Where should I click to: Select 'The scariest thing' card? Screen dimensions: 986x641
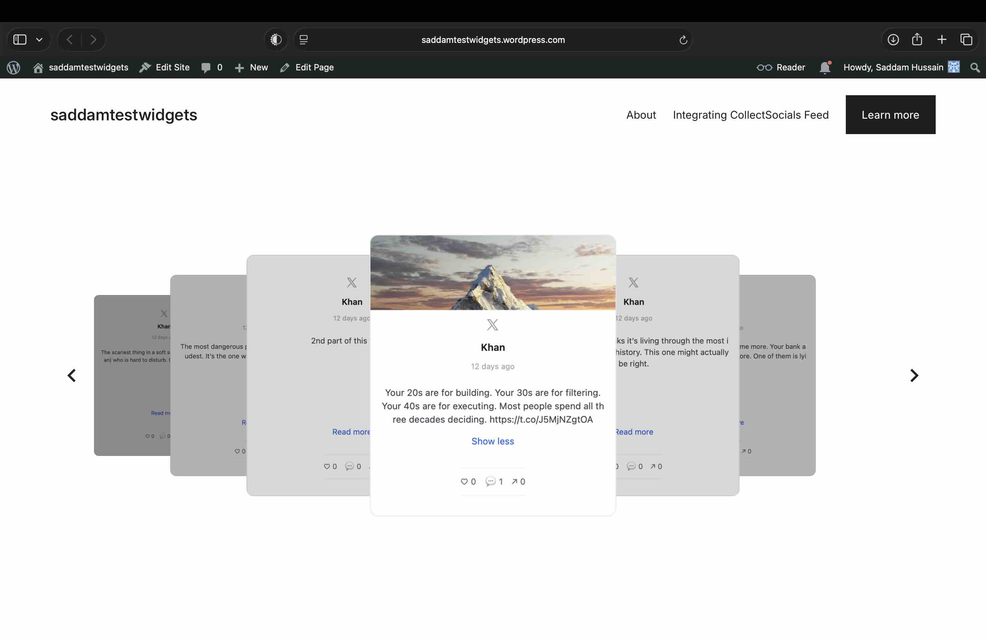point(132,375)
